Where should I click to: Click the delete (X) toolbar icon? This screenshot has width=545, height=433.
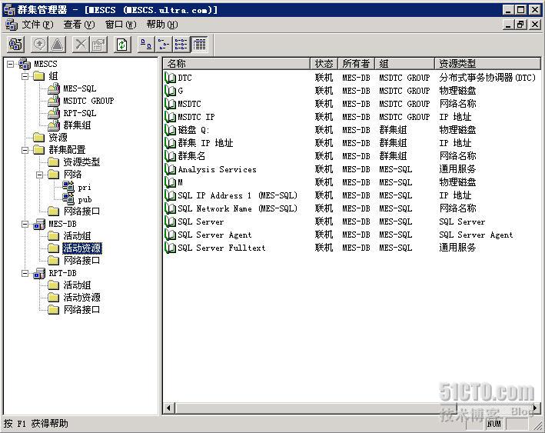tap(81, 45)
